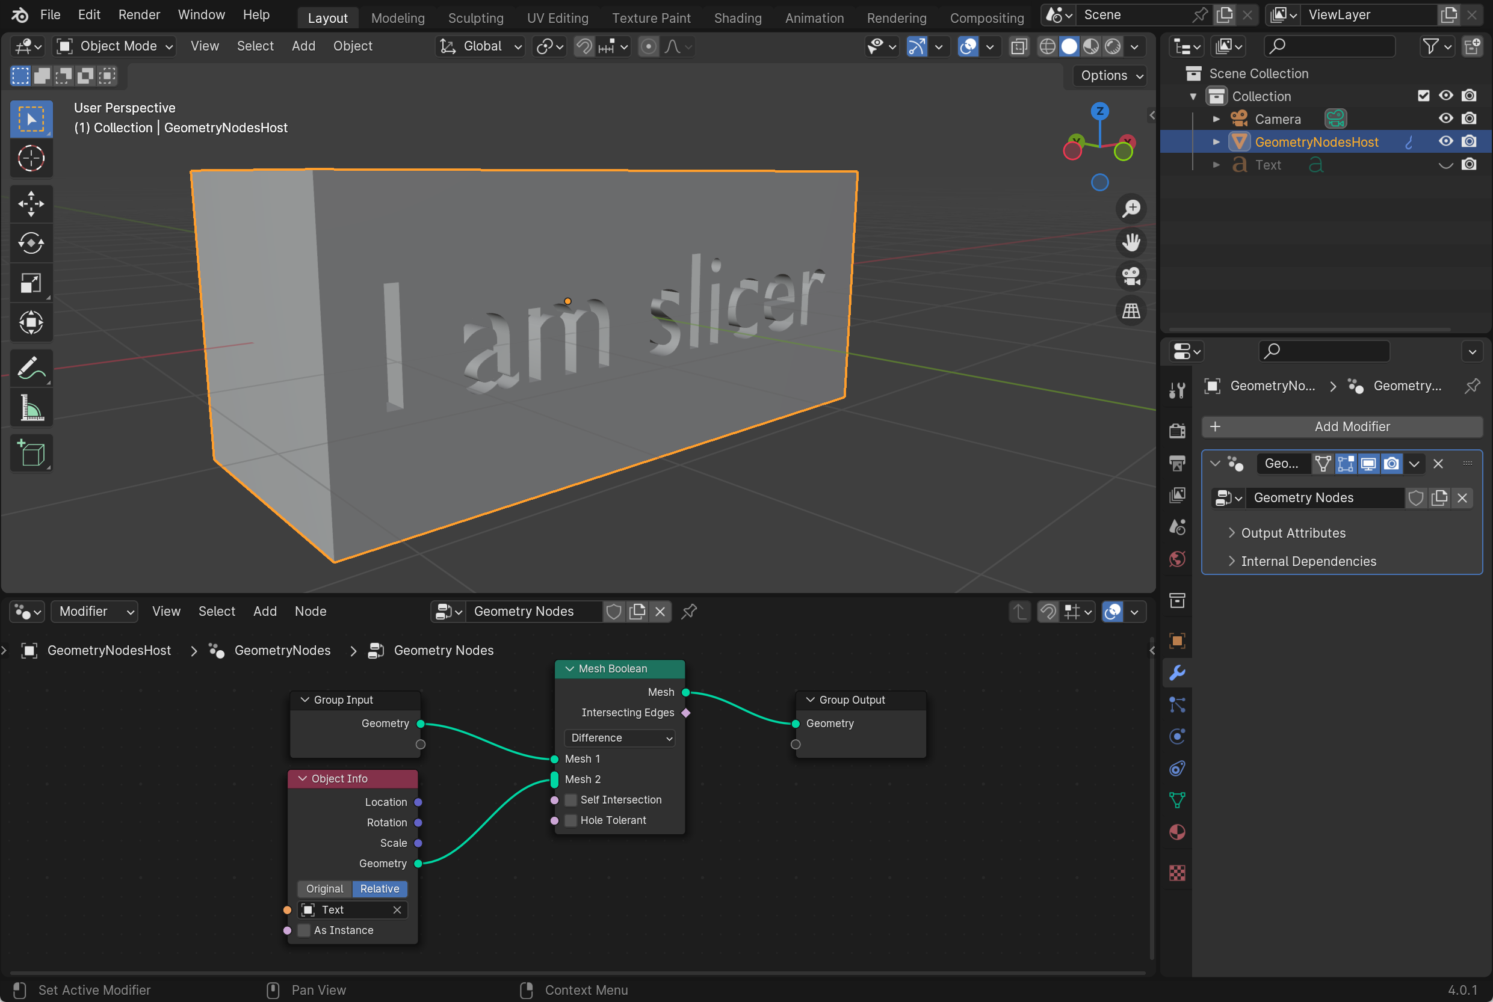Open the Shading workspace tab
This screenshot has height=1002, width=1493.
737,18
